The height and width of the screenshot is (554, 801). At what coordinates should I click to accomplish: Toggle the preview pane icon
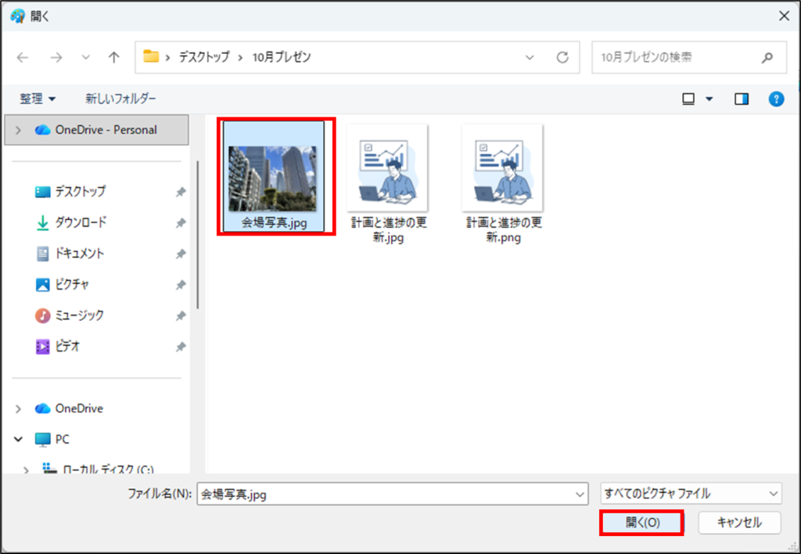tap(741, 99)
